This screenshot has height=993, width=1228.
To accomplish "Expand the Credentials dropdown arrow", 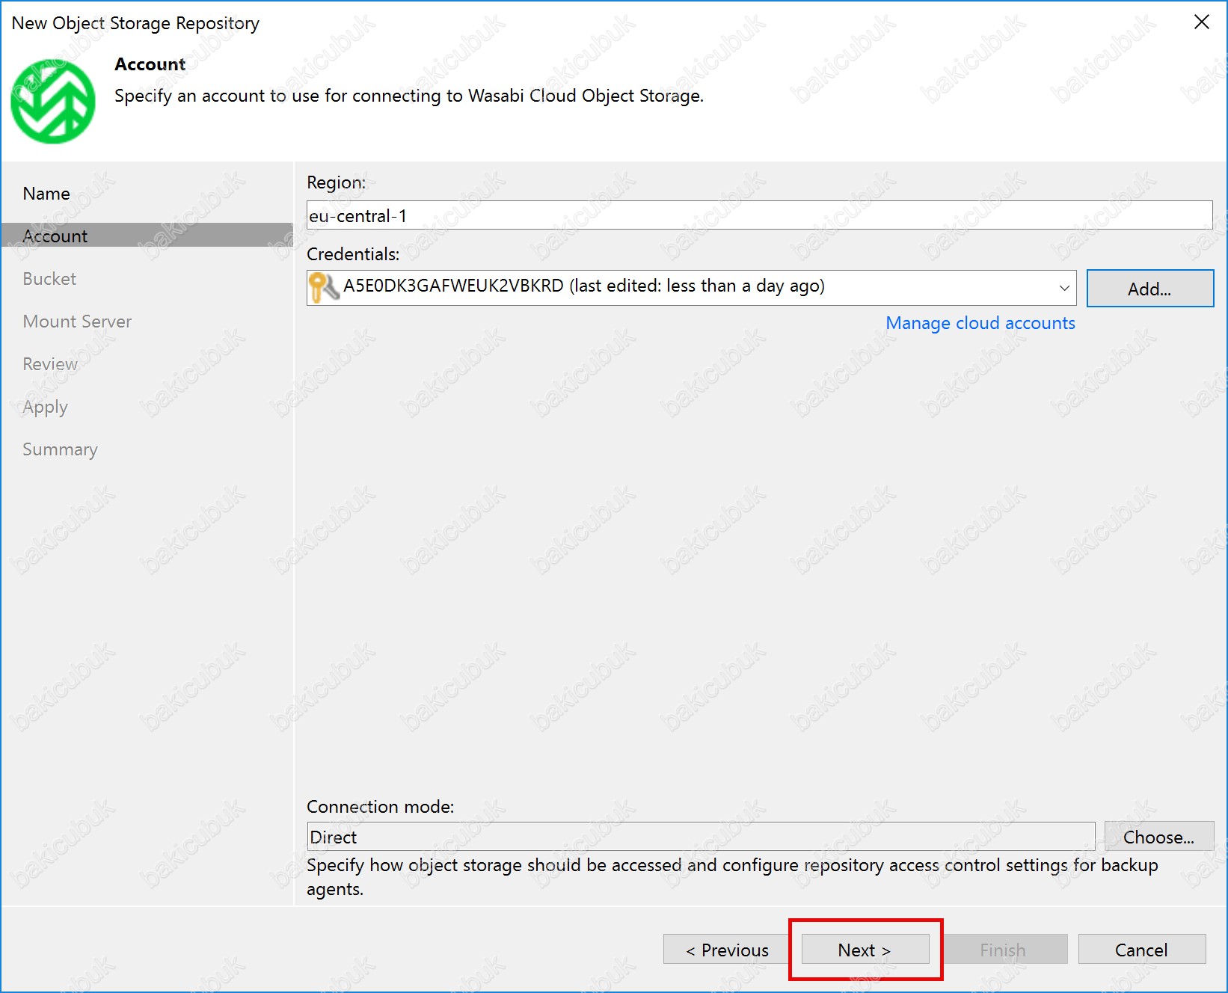I will point(1063,288).
